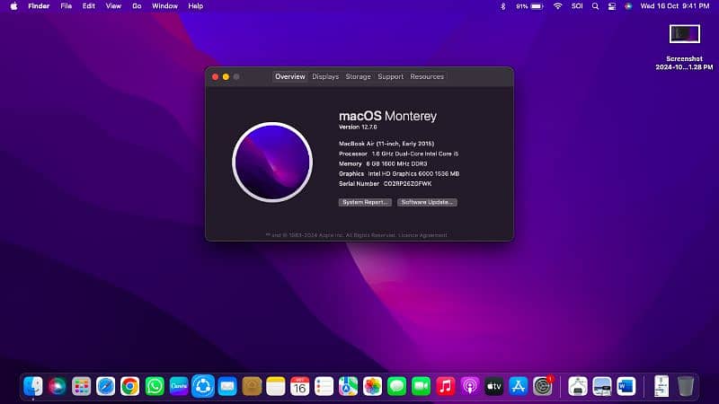The width and height of the screenshot is (719, 404).
Task: Select the Screenshot file on the desktop
Action: click(x=684, y=34)
